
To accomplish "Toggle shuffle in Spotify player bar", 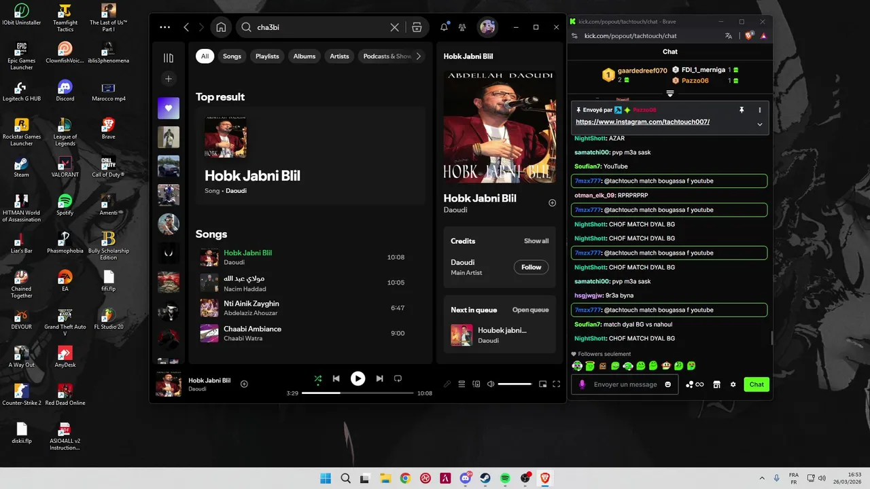I will 318,379.
